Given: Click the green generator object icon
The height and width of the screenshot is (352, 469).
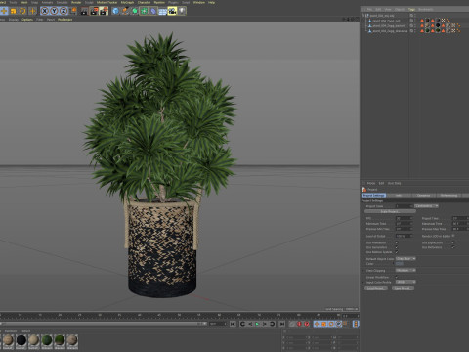Looking at the screenshot, I should (135, 11).
